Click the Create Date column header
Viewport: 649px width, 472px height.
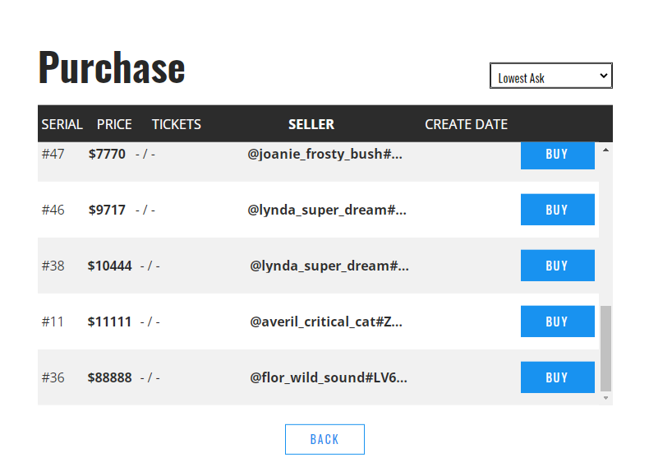(466, 124)
